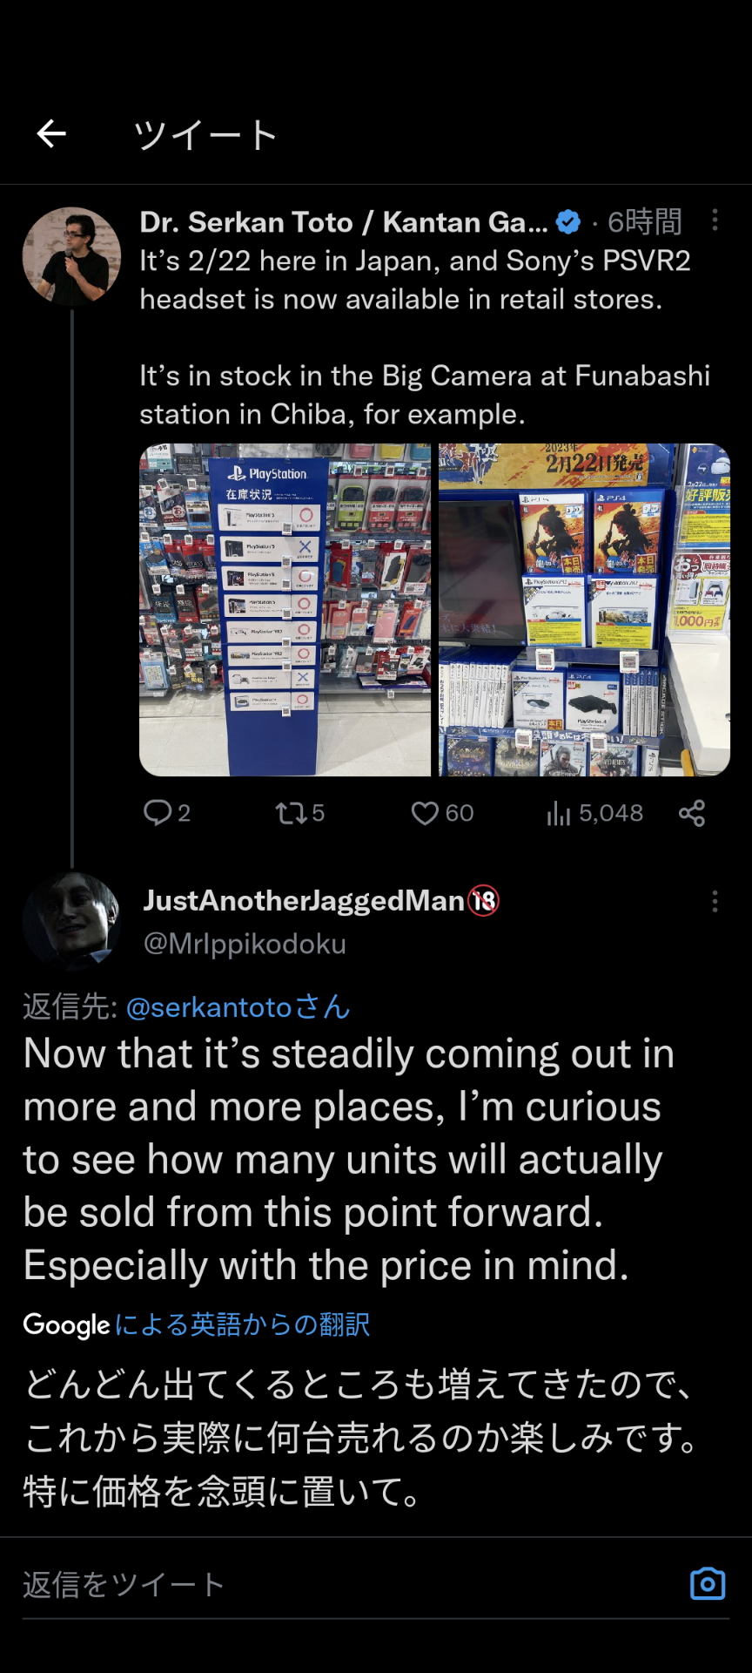
Task: Open JustAnotherJaggedMan's avatar
Action: tap(71, 921)
